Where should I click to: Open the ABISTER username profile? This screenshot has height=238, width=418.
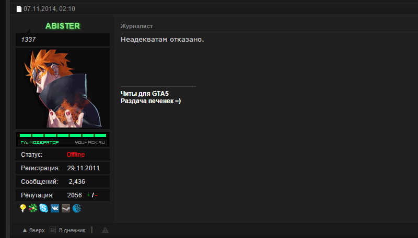[63, 26]
